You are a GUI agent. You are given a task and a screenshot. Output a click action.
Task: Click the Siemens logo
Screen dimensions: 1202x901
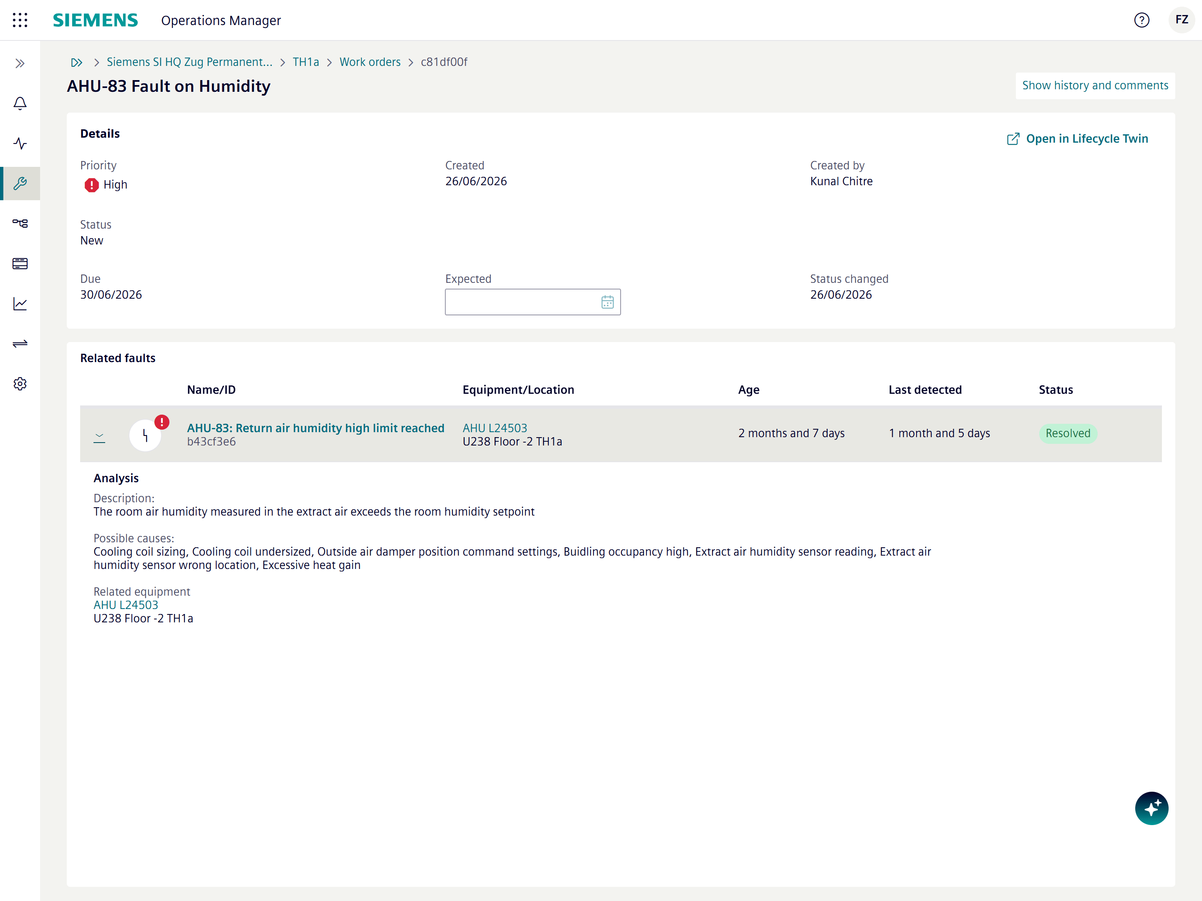tap(95, 20)
